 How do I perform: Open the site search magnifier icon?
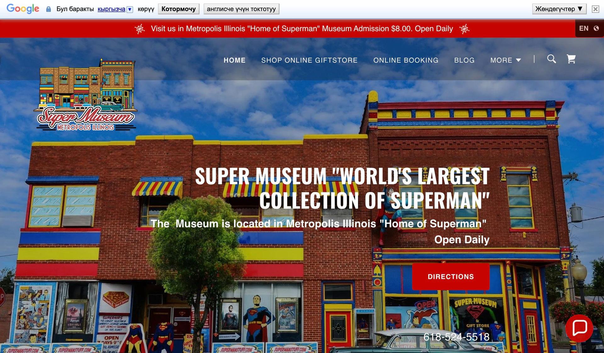click(551, 59)
